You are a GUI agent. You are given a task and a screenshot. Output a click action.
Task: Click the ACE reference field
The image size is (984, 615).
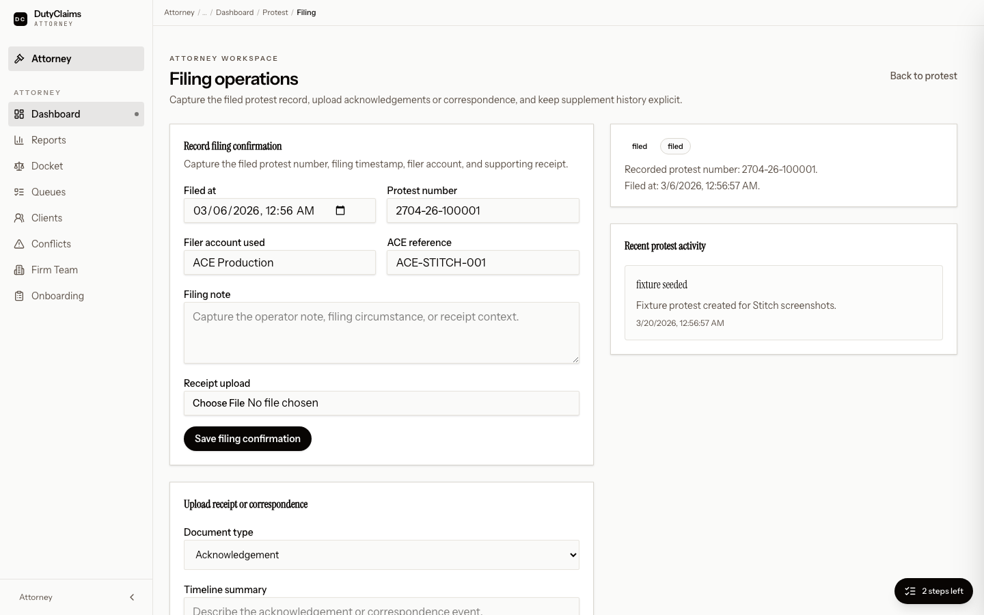(483, 262)
